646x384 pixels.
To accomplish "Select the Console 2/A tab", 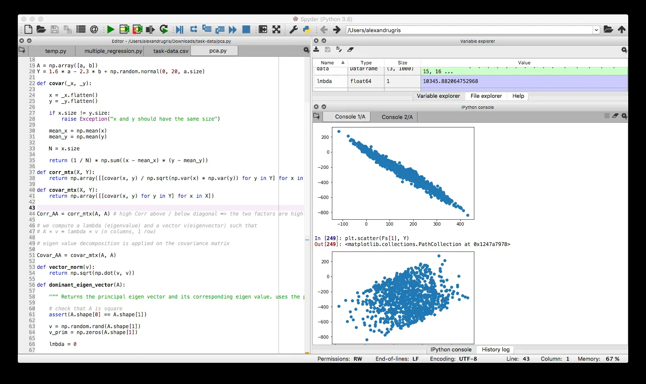I will click(397, 117).
